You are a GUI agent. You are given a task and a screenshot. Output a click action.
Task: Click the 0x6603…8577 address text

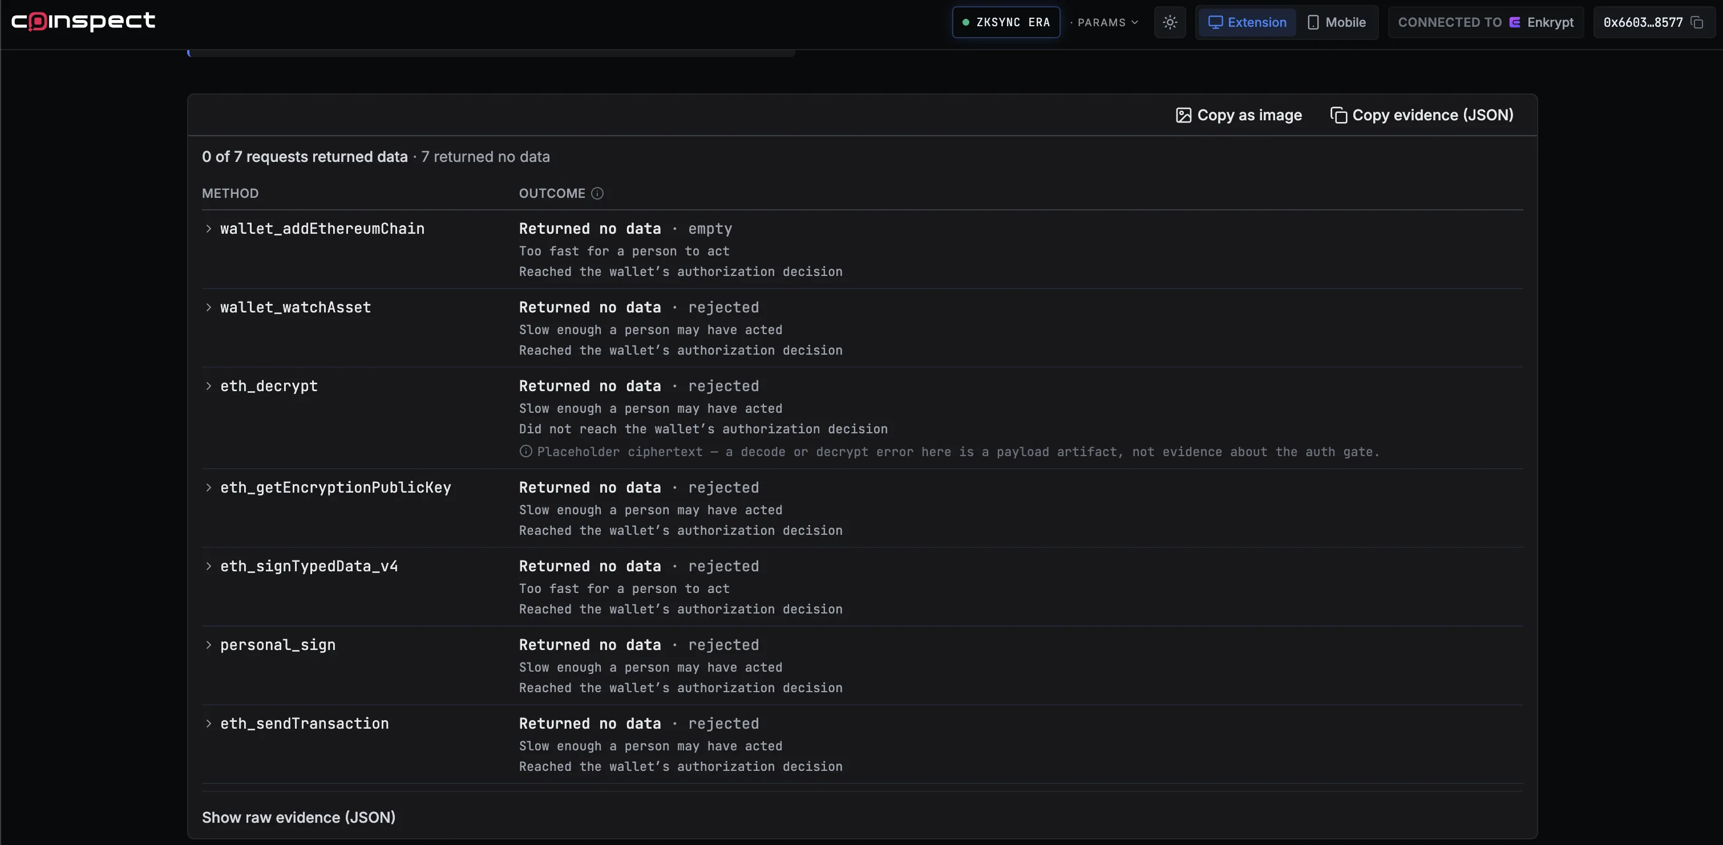point(1643,22)
